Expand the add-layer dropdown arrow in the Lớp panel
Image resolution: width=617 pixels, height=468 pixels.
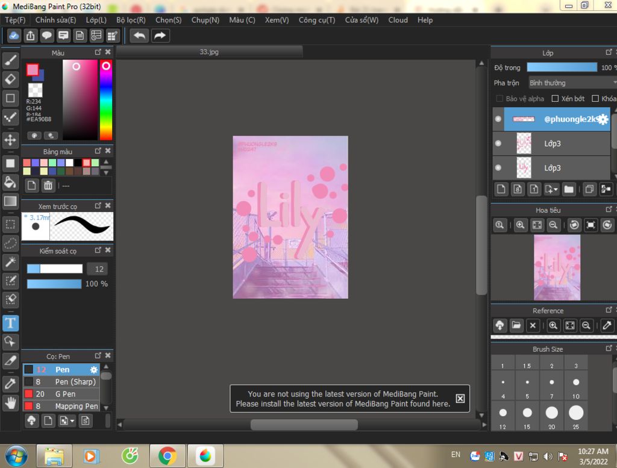tap(556, 190)
